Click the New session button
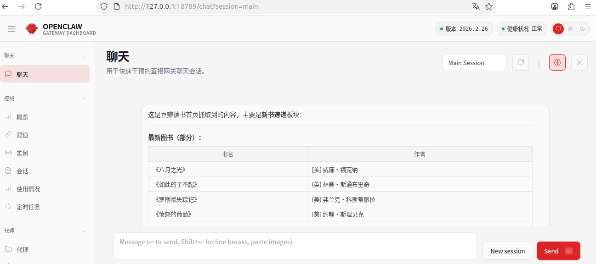This screenshot has height=264, width=596. 508,251
